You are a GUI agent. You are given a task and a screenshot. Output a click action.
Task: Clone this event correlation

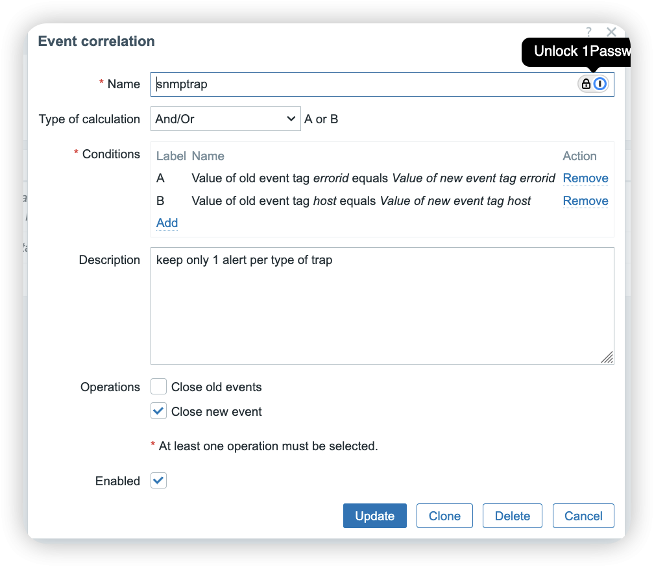444,516
